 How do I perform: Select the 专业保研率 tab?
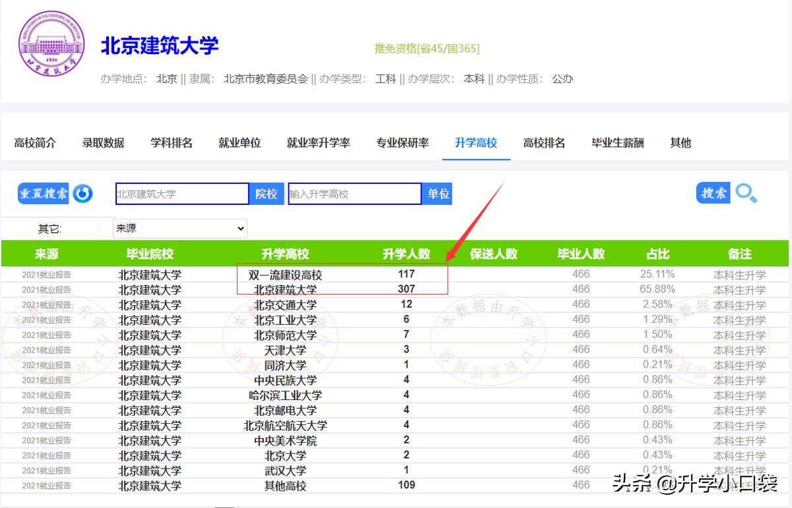pos(402,142)
